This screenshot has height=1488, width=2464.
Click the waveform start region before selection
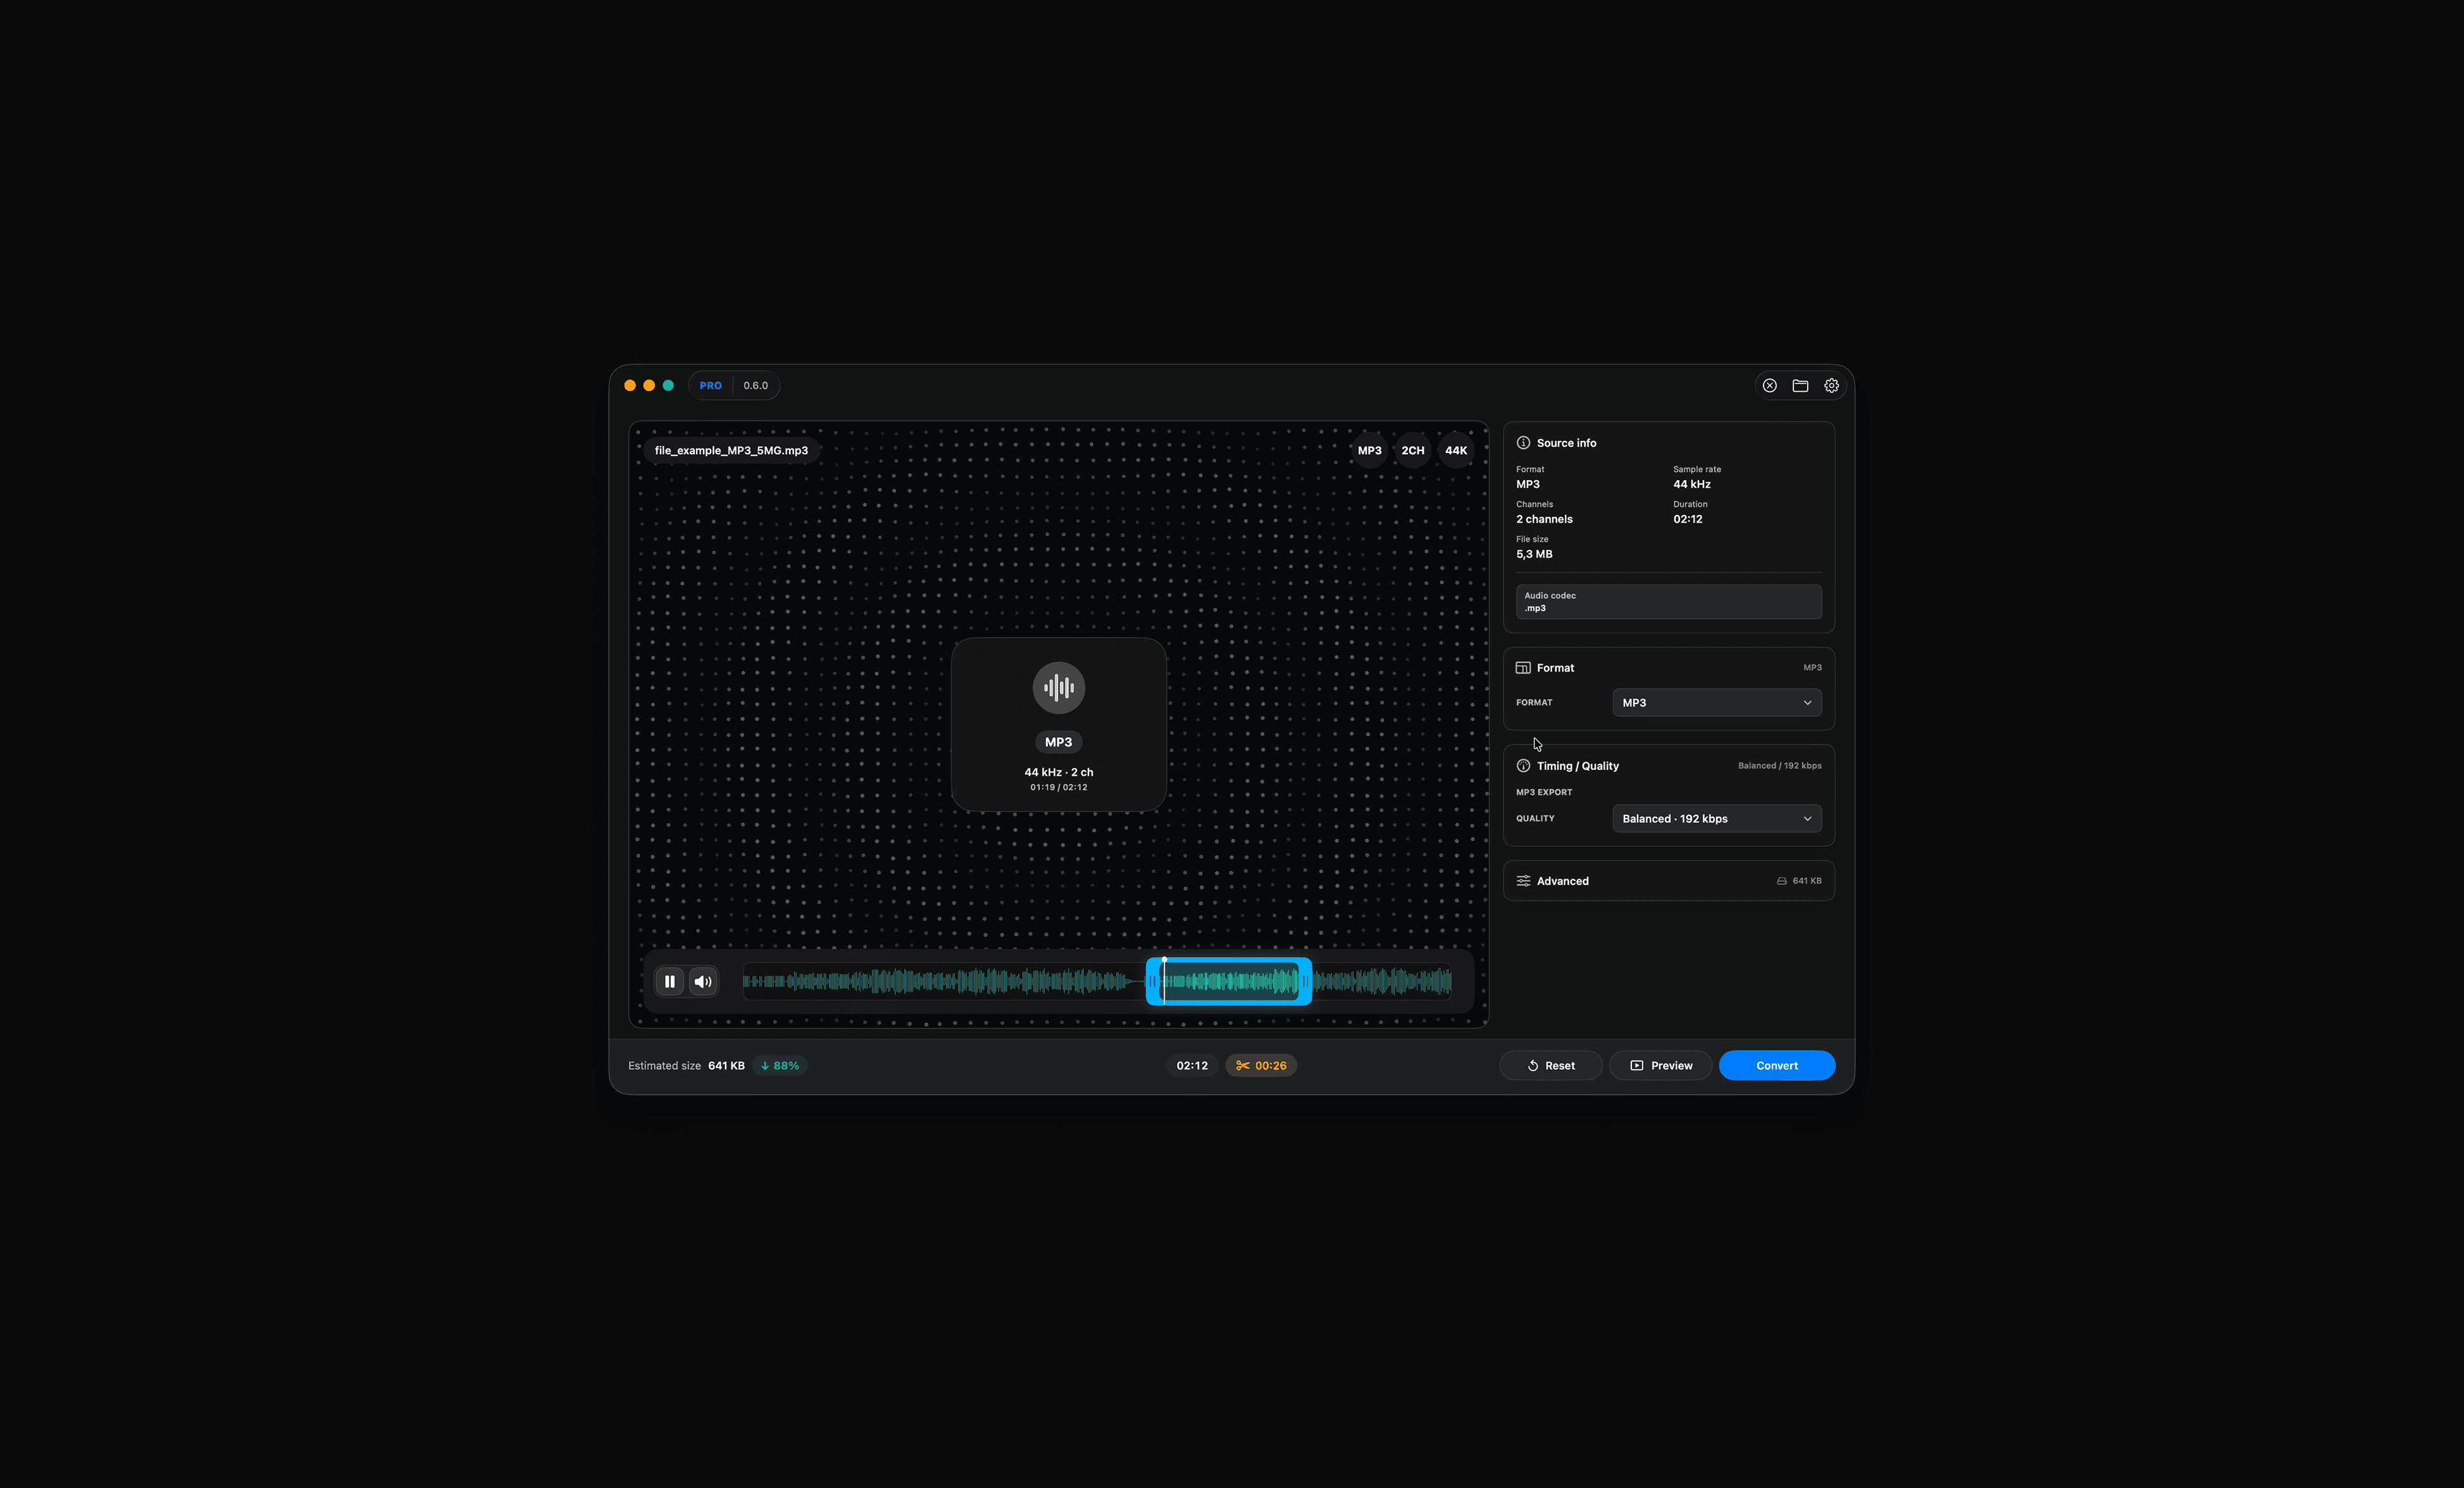[x=943, y=982]
